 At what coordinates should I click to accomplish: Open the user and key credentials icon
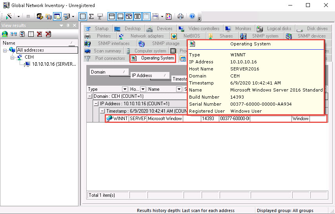click(40, 16)
